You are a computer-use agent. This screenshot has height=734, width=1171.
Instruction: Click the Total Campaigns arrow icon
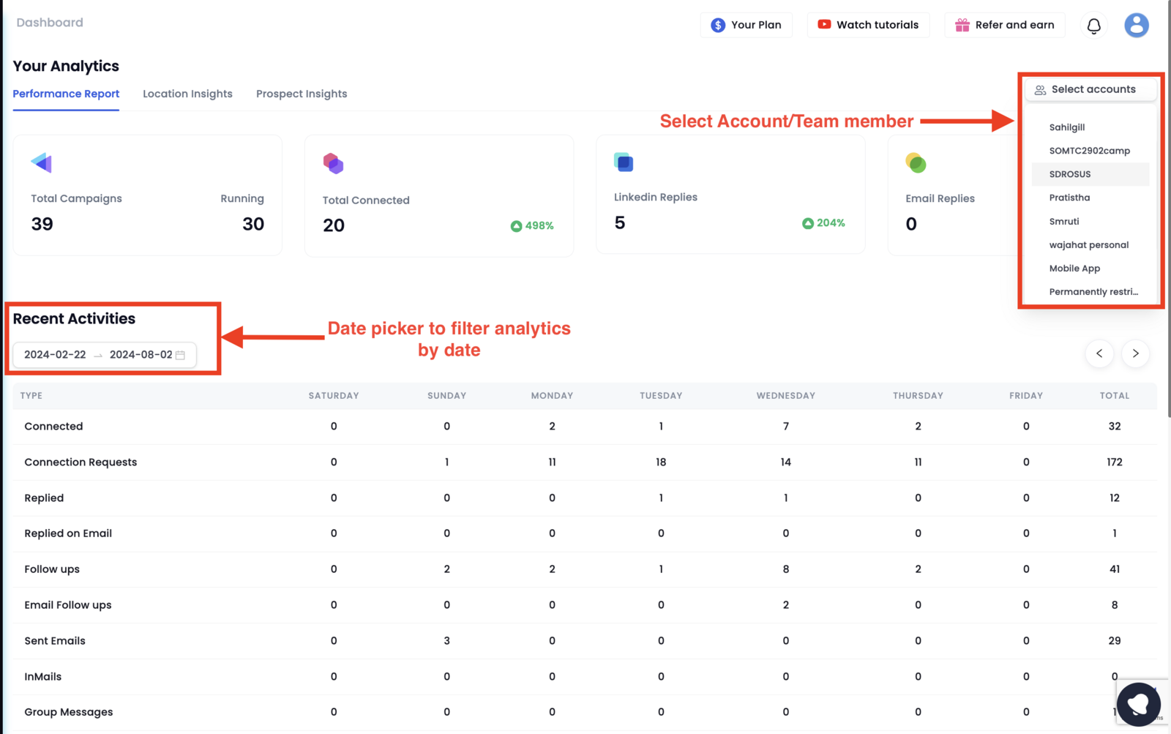tap(42, 162)
